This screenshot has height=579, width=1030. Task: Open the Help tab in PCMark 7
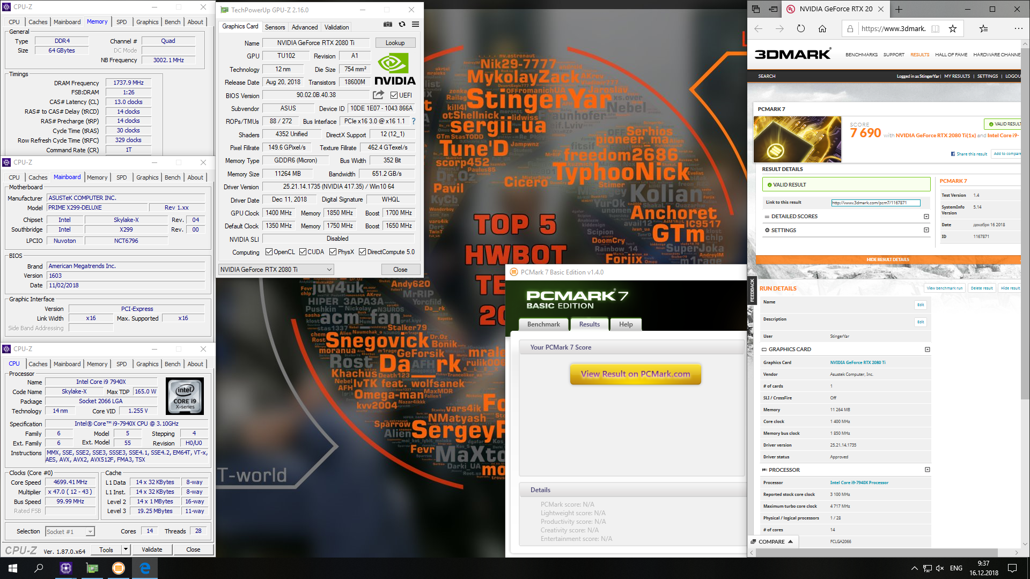pos(626,324)
